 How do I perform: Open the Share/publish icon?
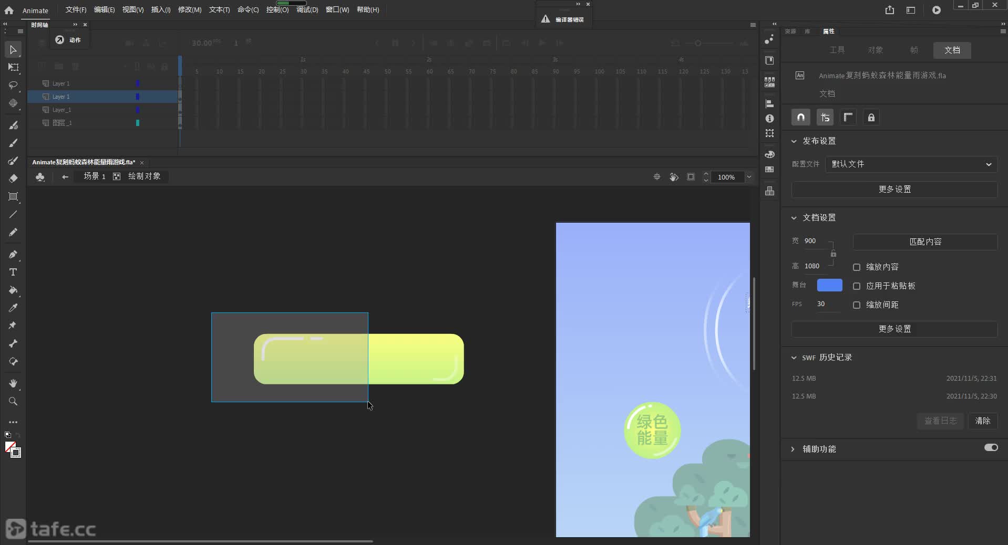890,10
